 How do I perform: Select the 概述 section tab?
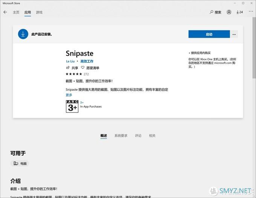[x=104, y=136]
